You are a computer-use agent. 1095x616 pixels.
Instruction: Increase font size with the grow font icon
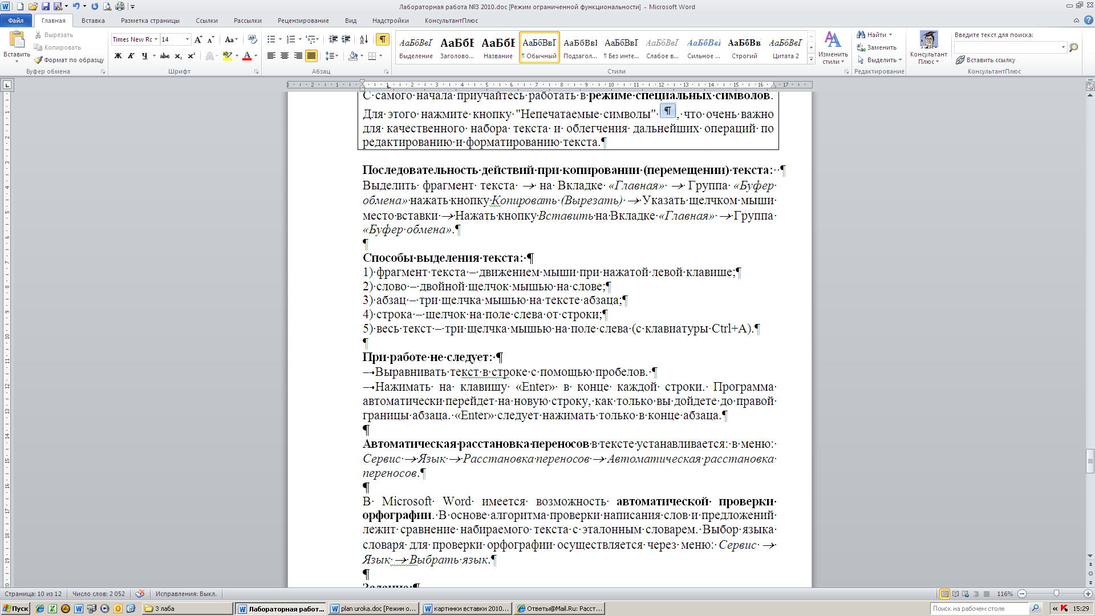coord(198,39)
